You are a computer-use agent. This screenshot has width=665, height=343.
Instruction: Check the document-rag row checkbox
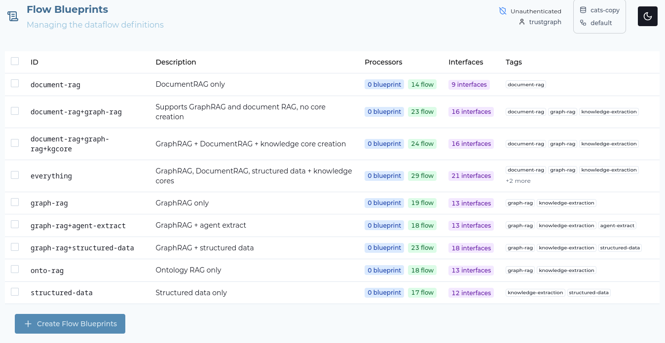(x=15, y=83)
